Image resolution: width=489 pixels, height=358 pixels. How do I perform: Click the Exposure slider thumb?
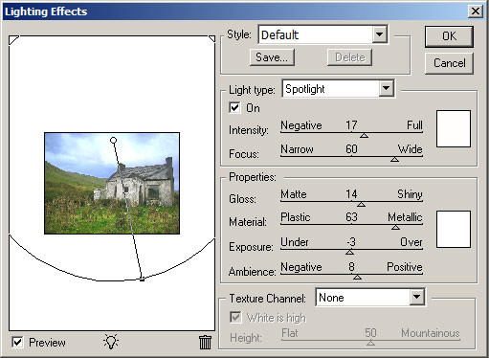coord(349,252)
